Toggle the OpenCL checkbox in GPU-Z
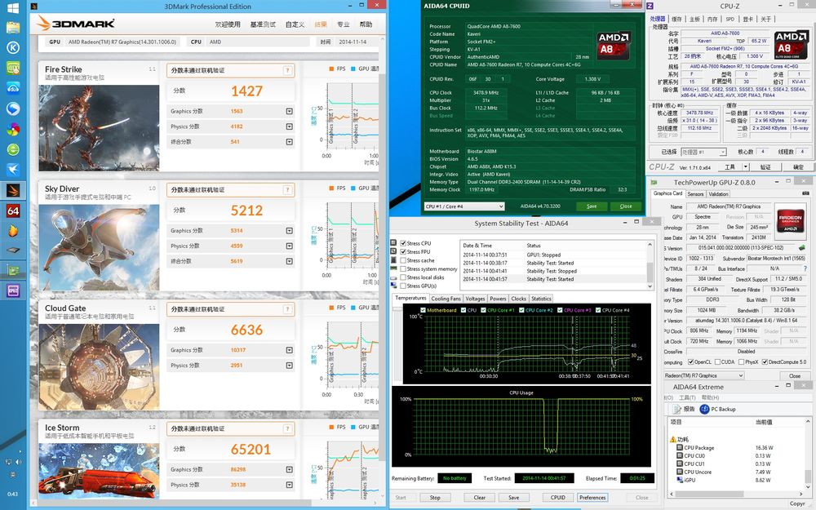Viewport: 816px width, 510px height. point(690,362)
